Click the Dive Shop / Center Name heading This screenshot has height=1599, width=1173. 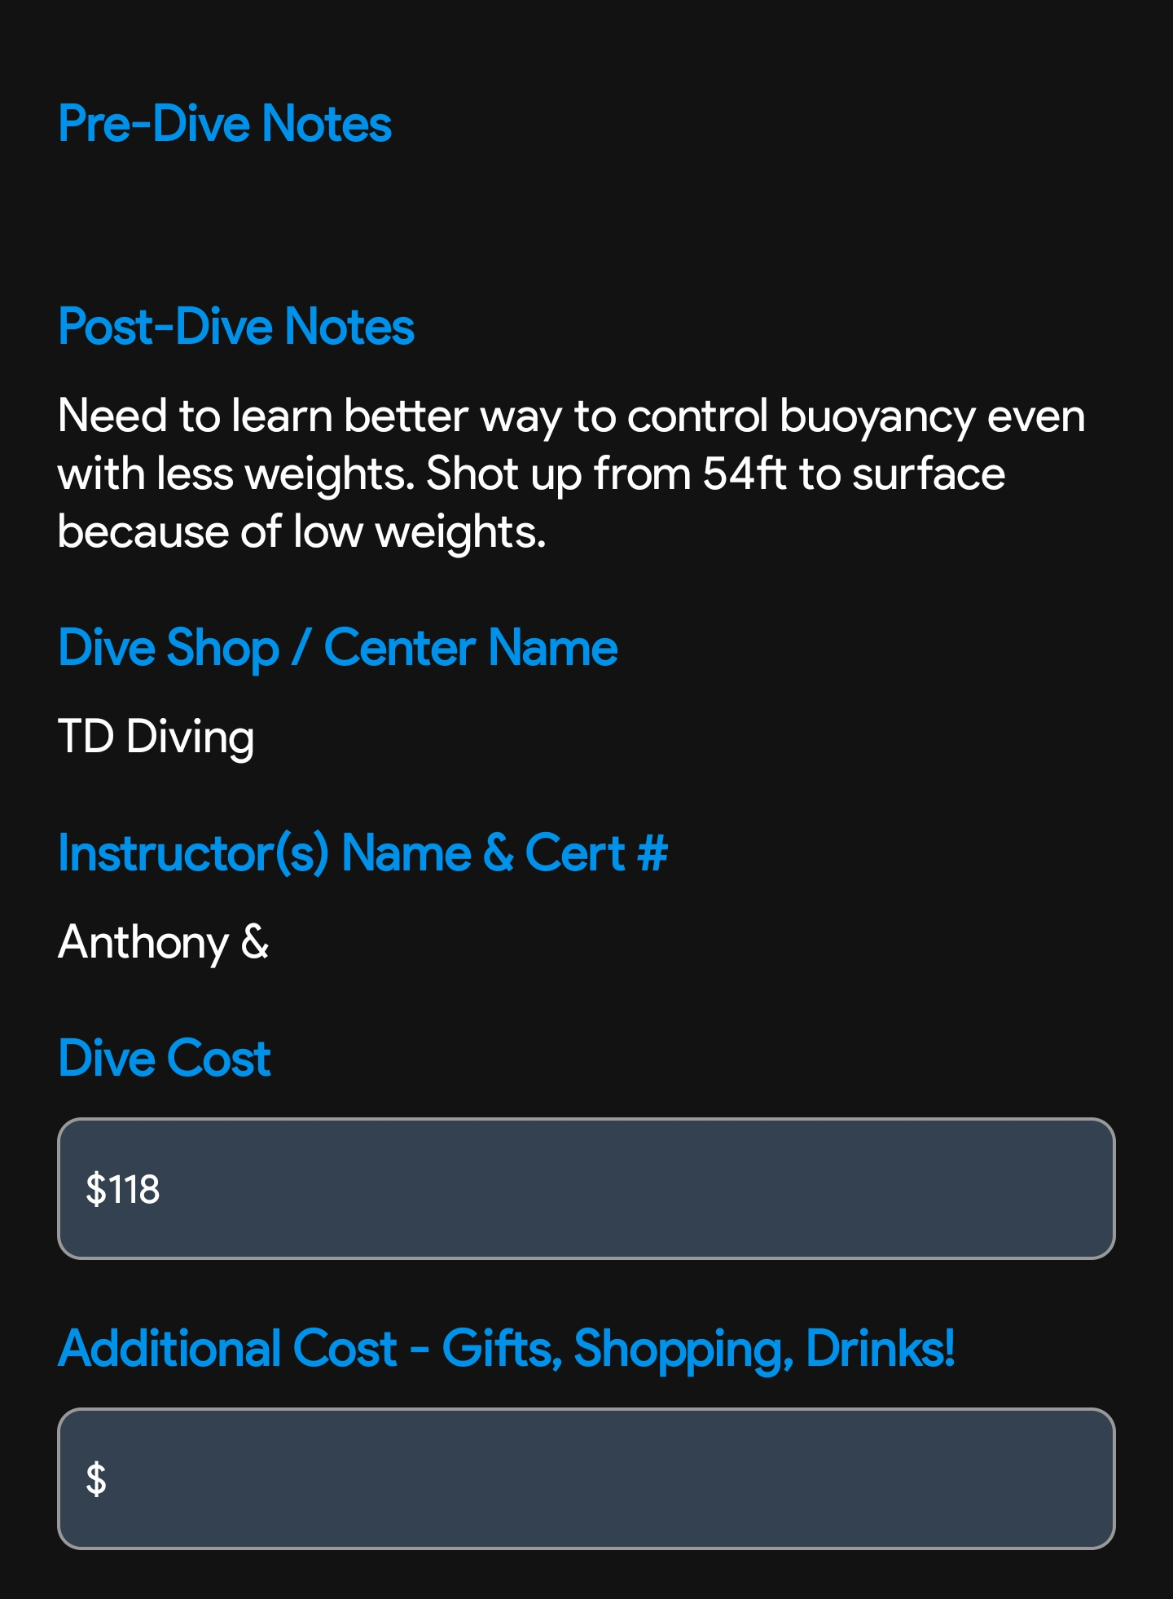click(337, 648)
